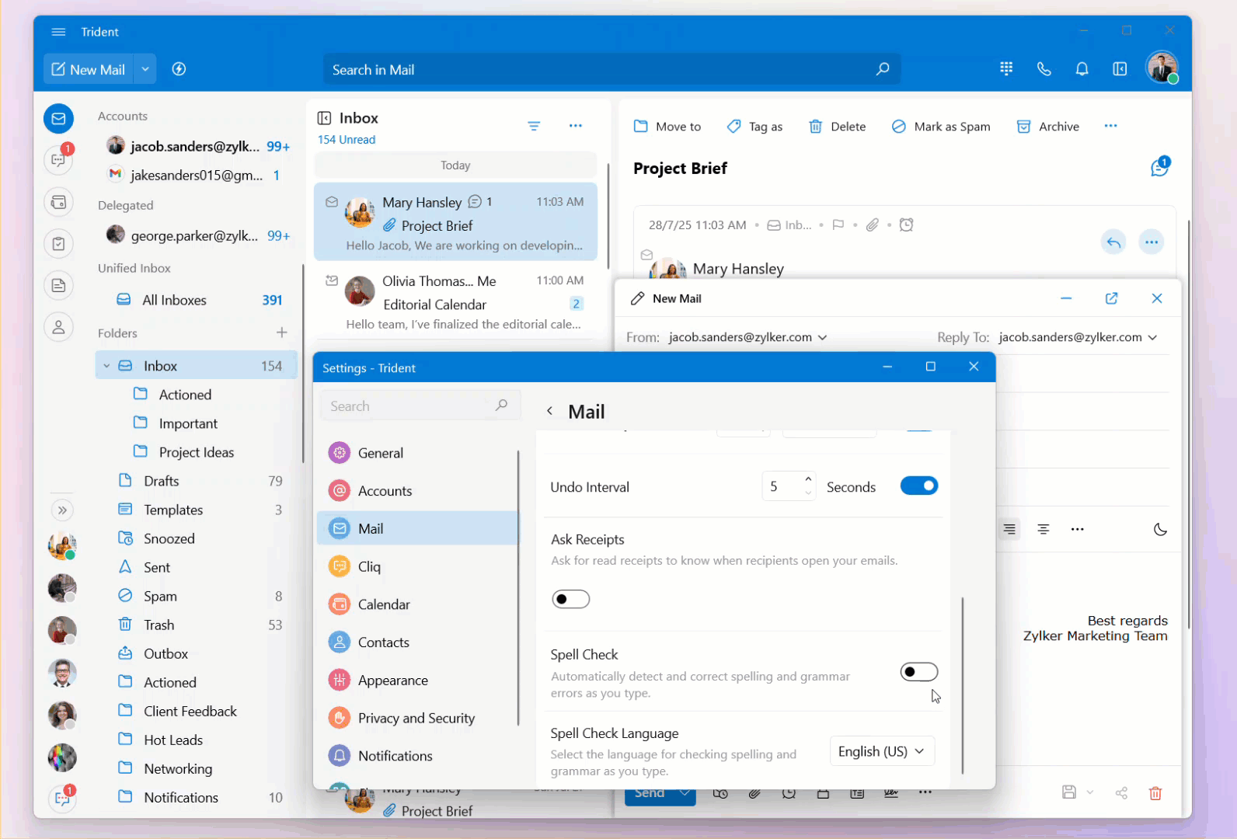This screenshot has height=839, width=1237.
Task: Click the Search in Mail field
Action: point(612,69)
